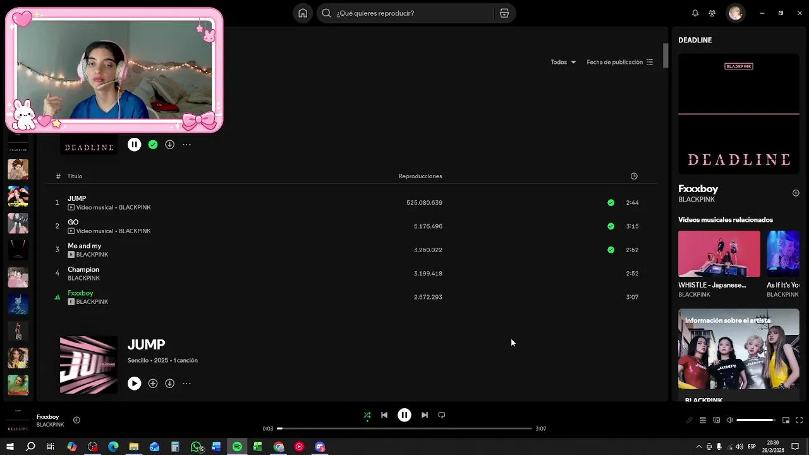Open 'Información sobre el artista' card

(739, 355)
